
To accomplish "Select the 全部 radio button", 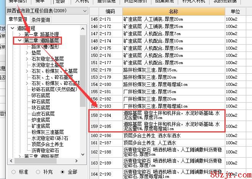I will pos(63,172).
